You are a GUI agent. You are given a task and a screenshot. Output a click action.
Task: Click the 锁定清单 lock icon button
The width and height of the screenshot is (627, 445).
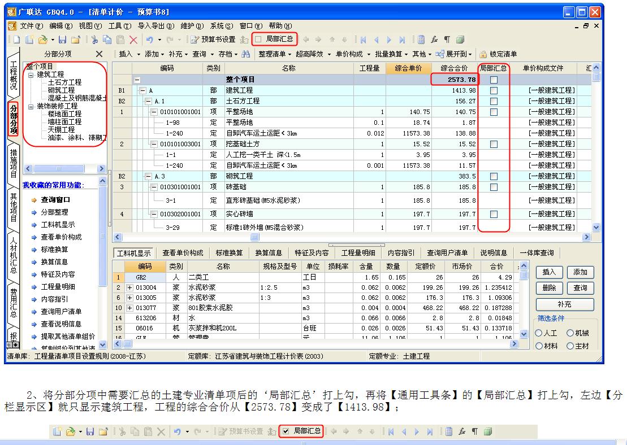(498, 54)
